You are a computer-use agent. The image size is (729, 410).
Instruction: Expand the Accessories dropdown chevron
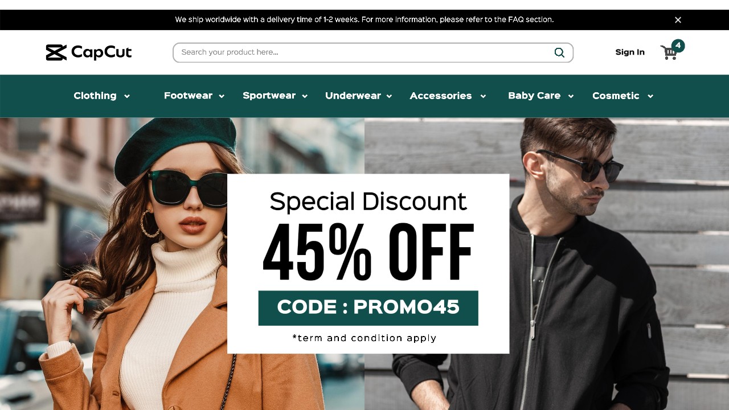coord(483,96)
